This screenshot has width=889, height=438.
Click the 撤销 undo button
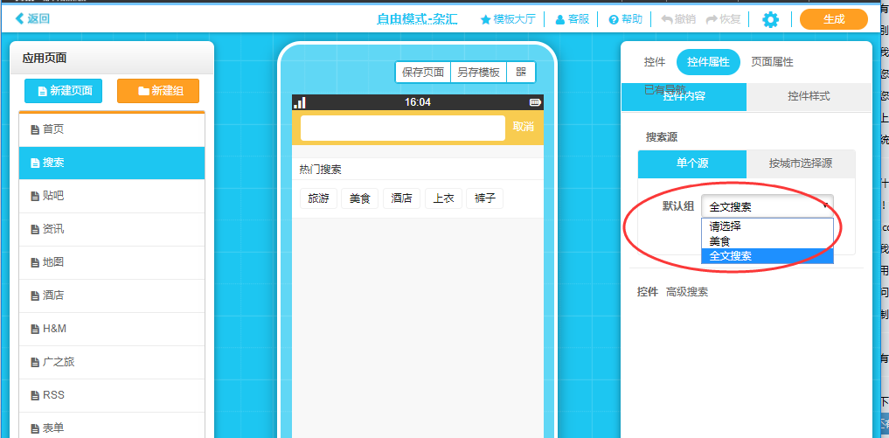tap(678, 19)
